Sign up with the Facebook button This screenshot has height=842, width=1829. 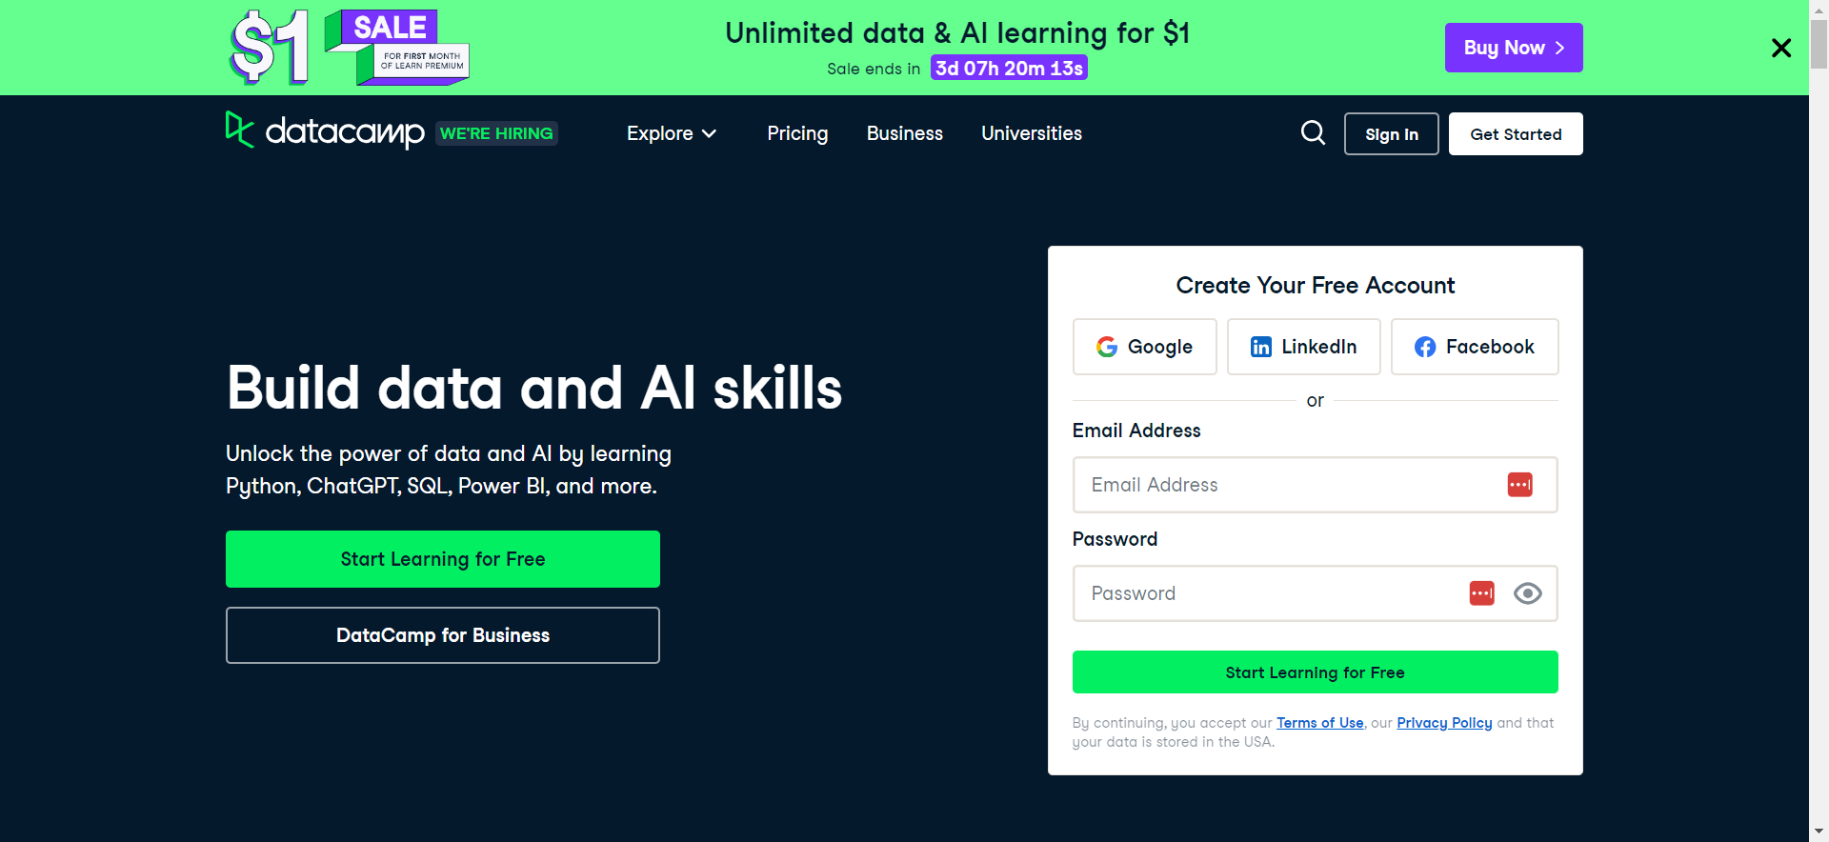[1475, 347]
